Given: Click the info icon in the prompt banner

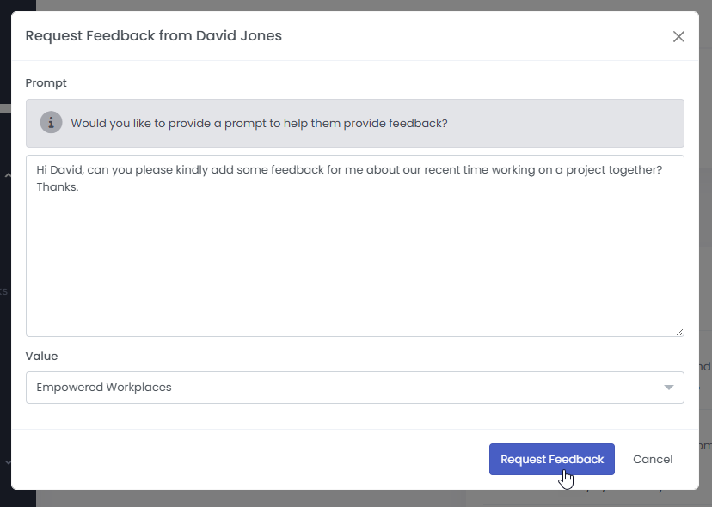Looking at the screenshot, I should point(52,123).
